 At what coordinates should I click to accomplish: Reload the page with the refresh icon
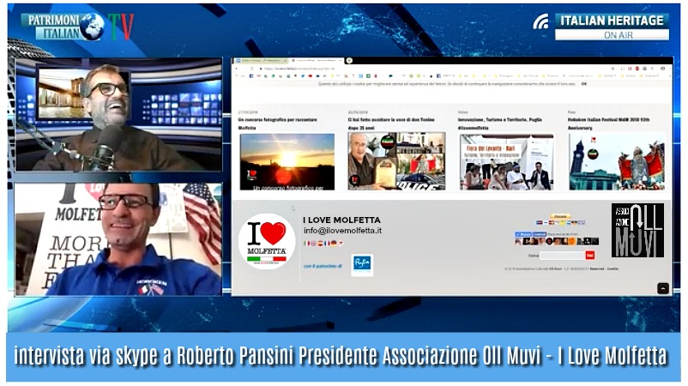(252, 69)
